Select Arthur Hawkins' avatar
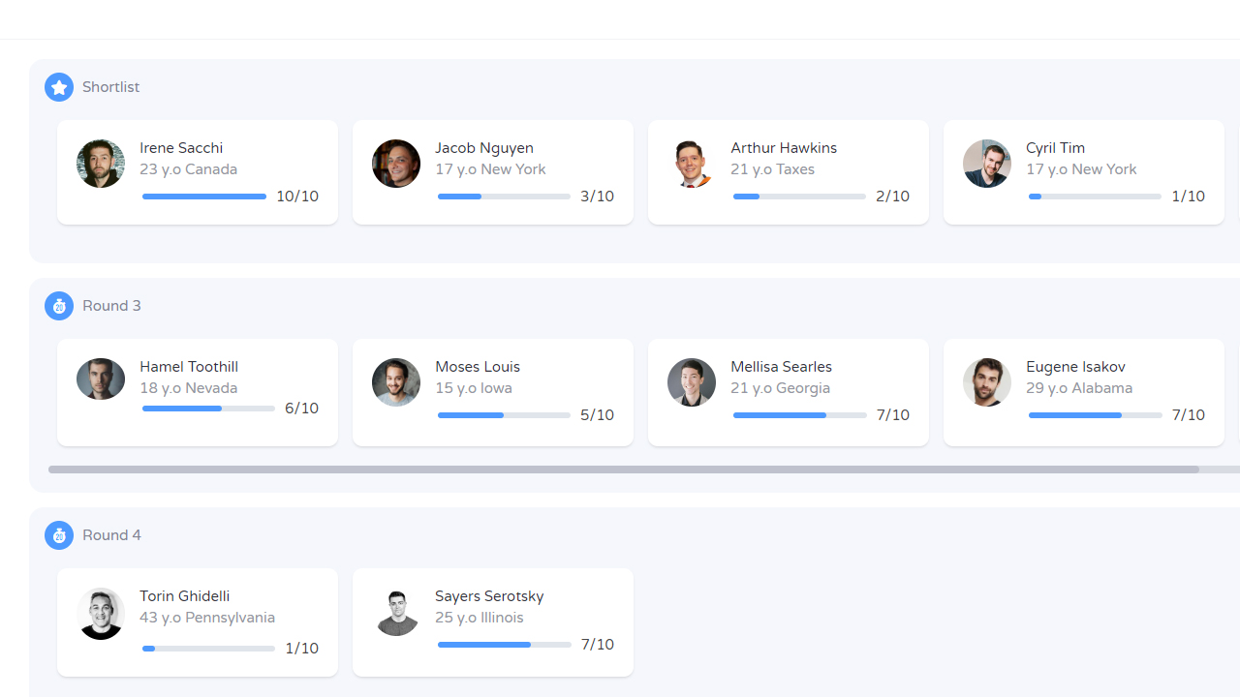 (x=692, y=164)
